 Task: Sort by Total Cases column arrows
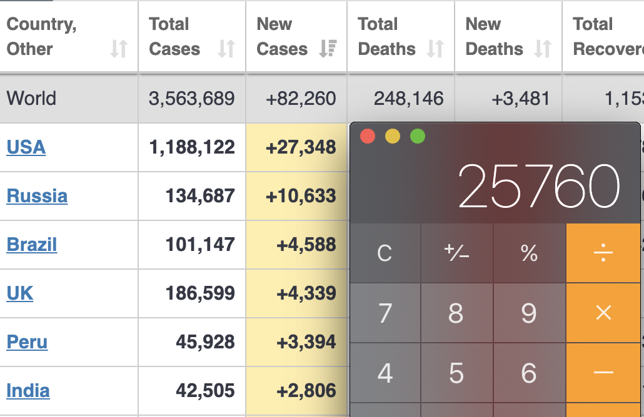click(x=226, y=49)
